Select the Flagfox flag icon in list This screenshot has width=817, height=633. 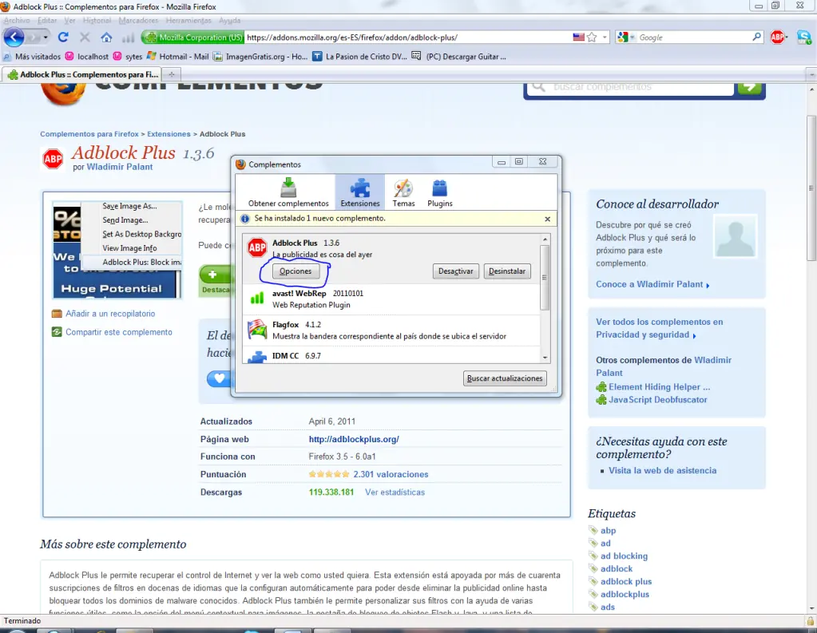(257, 329)
